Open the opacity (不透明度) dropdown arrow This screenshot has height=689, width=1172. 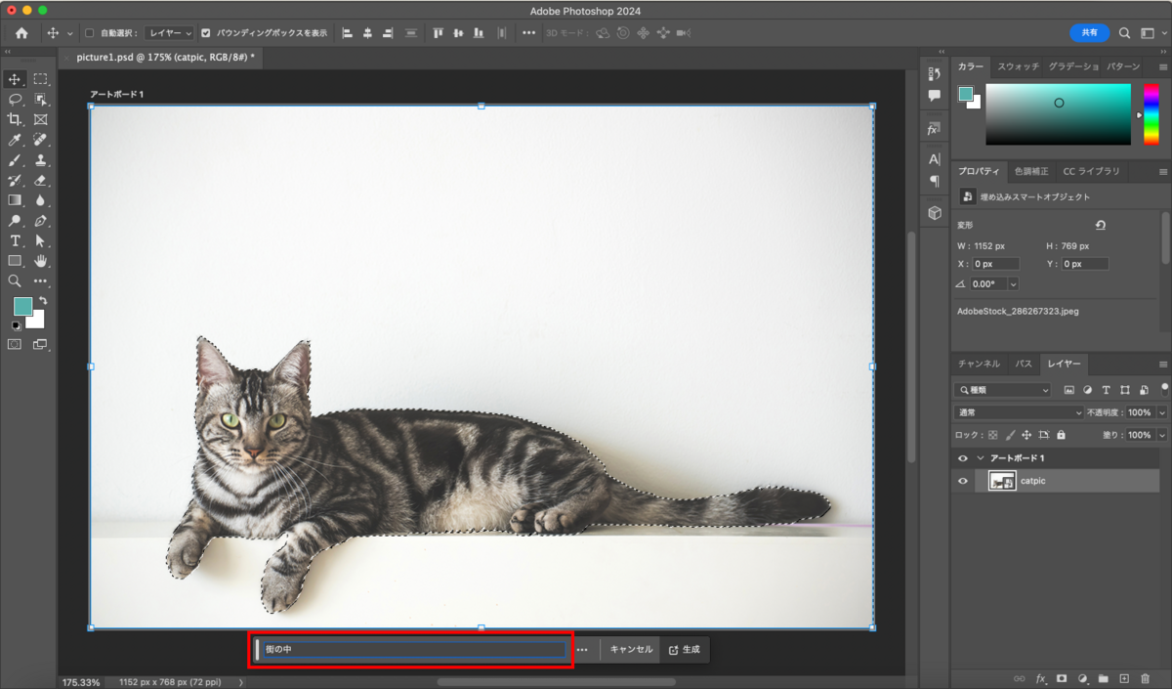point(1162,412)
